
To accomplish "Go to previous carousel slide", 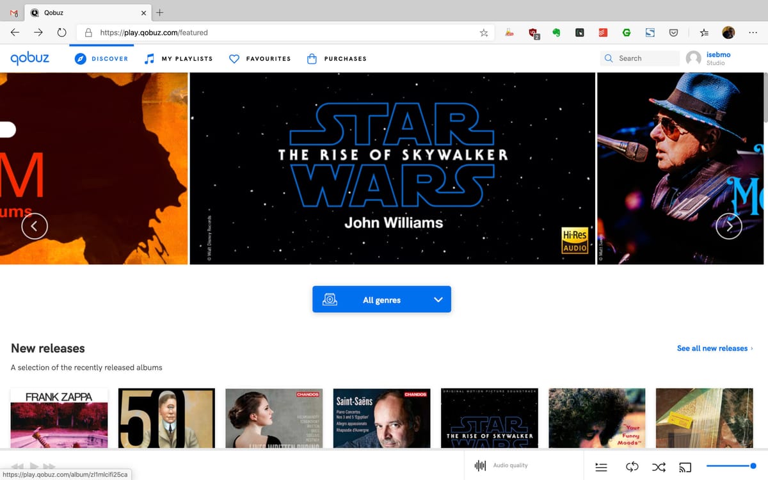I will (x=35, y=225).
